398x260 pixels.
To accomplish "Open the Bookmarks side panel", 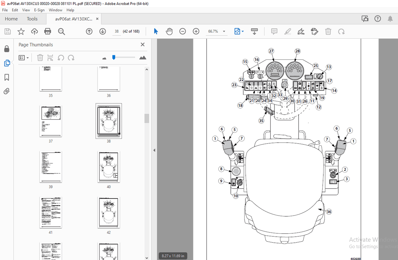I will point(7,77).
